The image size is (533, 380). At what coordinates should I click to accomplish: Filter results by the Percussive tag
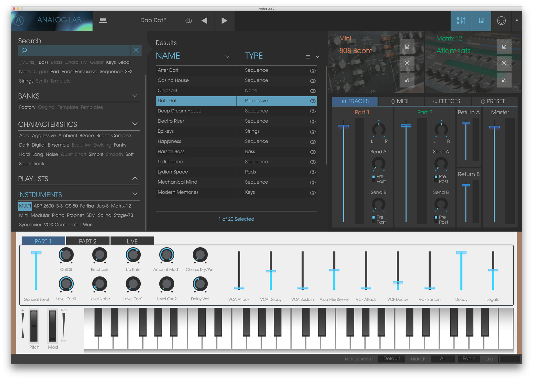86,72
